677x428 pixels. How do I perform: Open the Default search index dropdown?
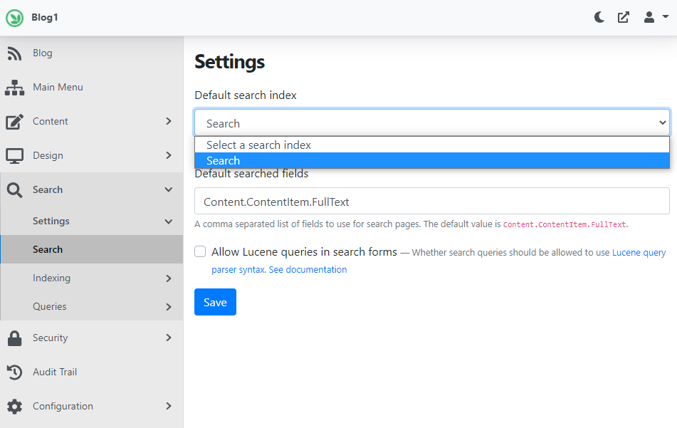click(x=432, y=122)
